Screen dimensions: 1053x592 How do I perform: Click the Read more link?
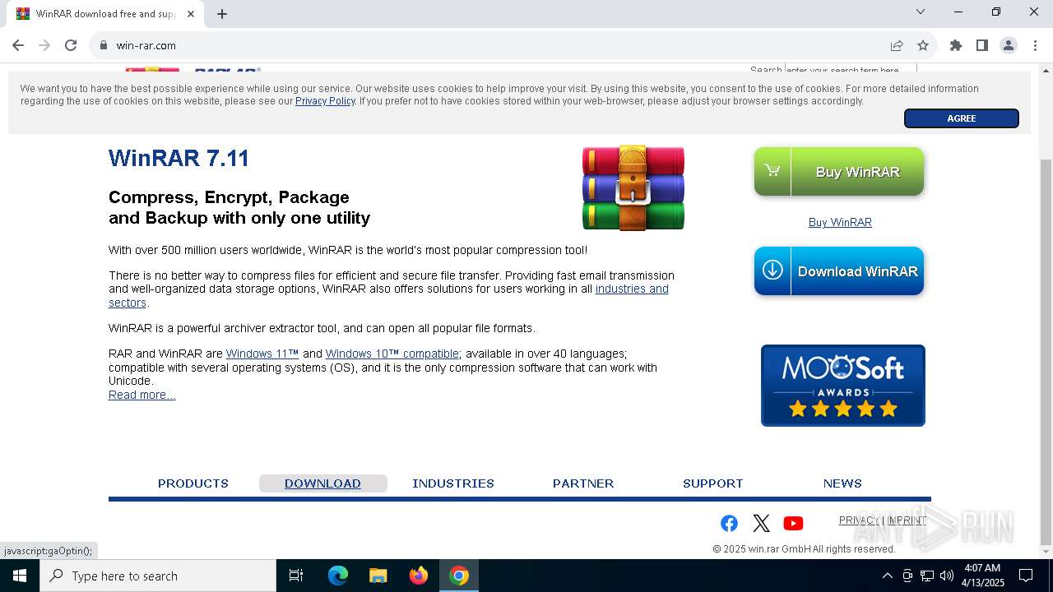click(x=141, y=395)
